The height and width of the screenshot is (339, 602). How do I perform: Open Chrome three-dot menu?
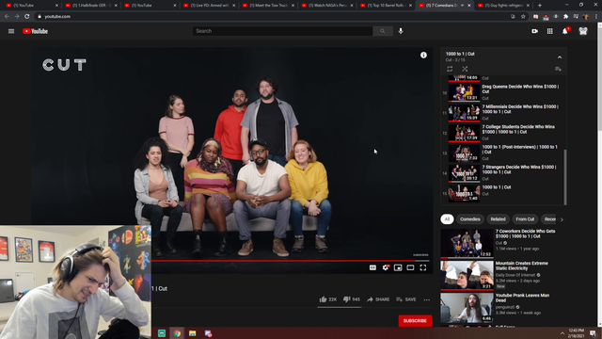pos(596,17)
